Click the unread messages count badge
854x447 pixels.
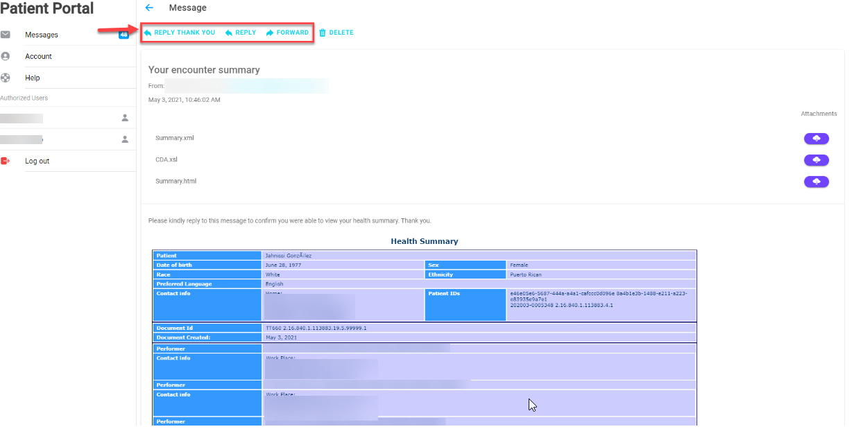[x=123, y=35]
